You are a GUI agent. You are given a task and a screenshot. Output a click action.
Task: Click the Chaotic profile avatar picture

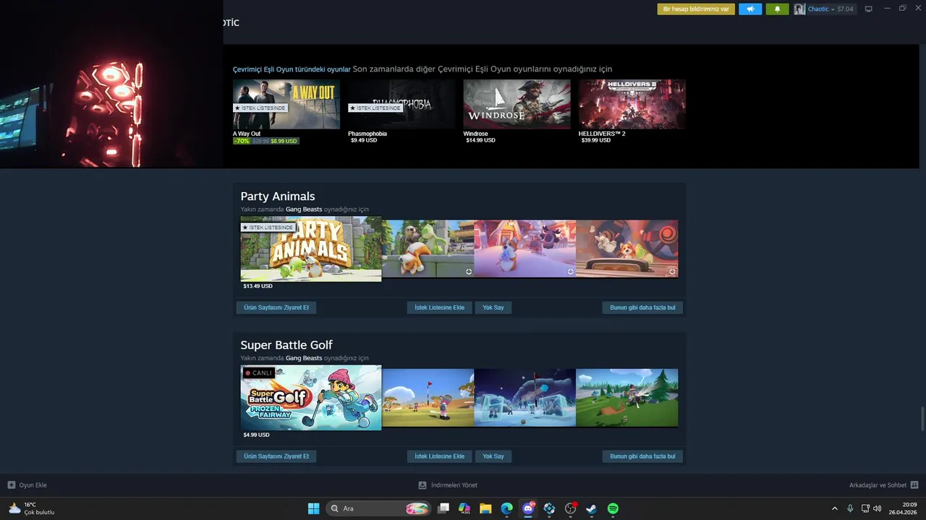pos(799,9)
